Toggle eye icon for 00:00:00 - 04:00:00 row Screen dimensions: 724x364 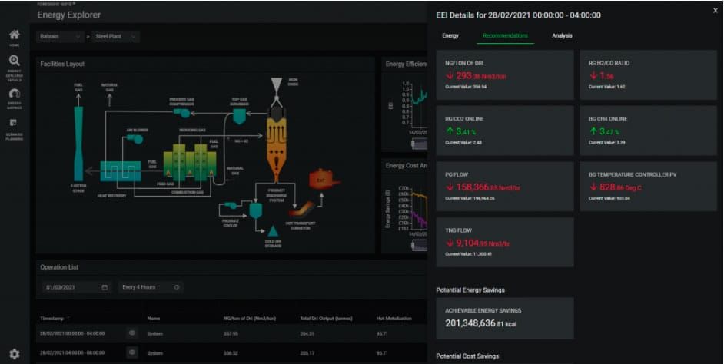(132, 334)
